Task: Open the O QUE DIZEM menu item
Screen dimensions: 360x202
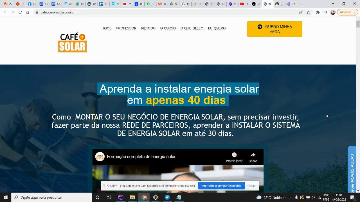Action: tap(192, 28)
